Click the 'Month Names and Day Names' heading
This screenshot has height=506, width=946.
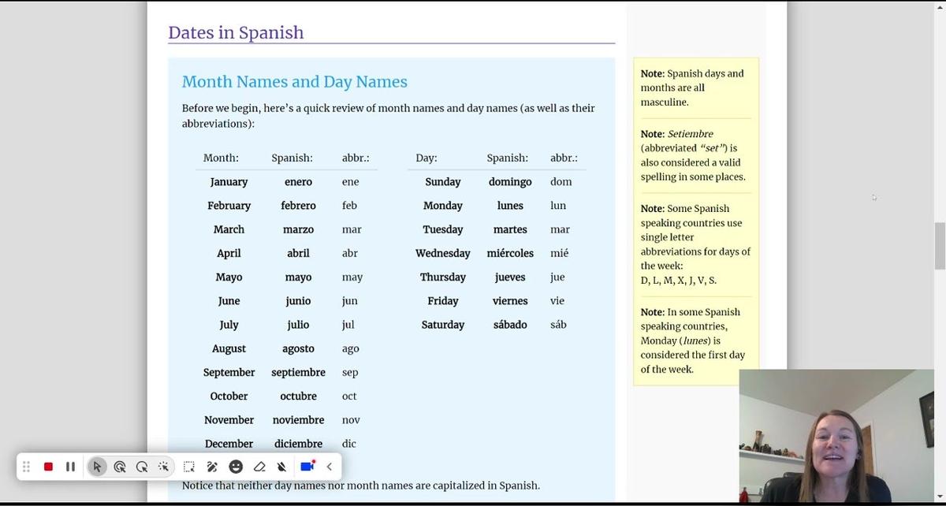coord(294,82)
